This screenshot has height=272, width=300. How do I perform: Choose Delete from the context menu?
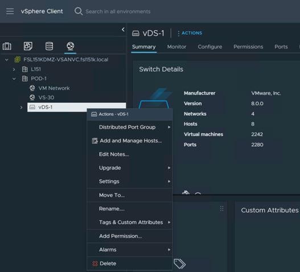[130, 263]
